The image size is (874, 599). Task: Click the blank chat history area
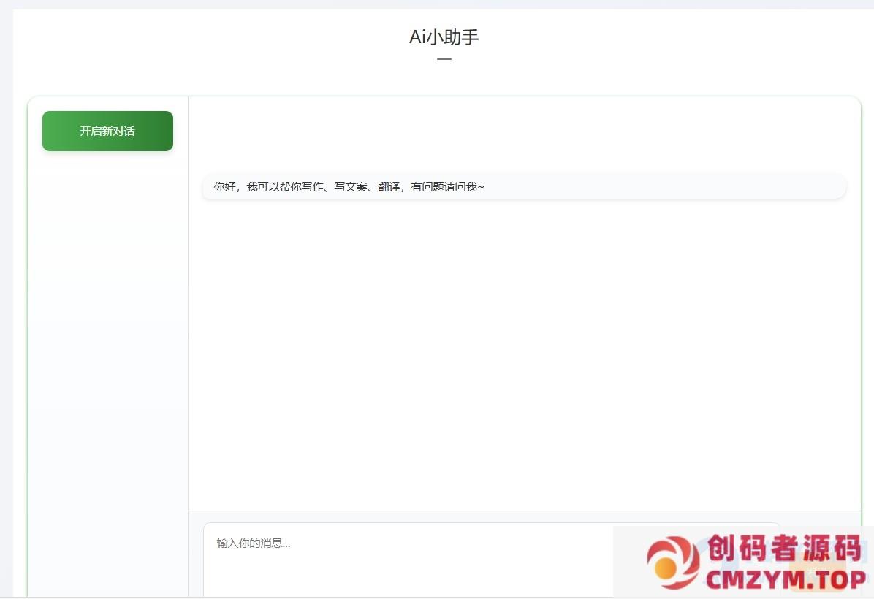523,351
